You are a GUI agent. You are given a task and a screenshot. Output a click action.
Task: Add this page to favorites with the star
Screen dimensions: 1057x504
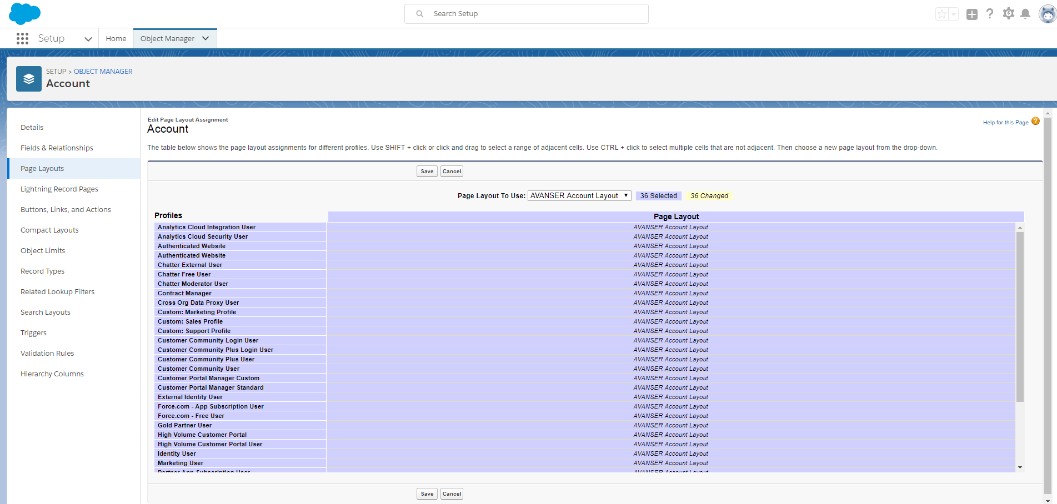(942, 14)
